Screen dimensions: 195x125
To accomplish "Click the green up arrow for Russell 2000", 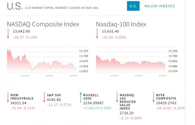I will pos(81,97).
